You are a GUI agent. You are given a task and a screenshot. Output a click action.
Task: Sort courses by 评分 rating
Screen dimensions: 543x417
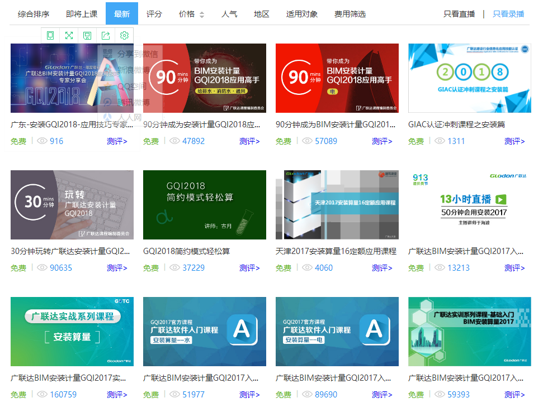click(x=154, y=14)
